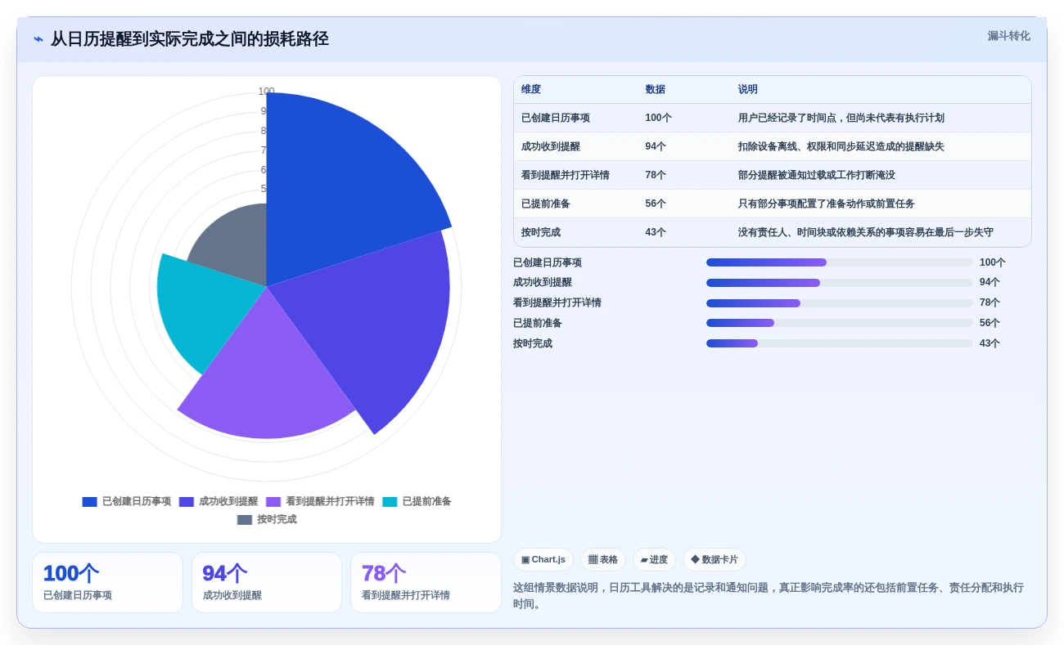This screenshot has height=645, width=1064.
Task: Click the page title 从日历提醒到实际完成之间的损耗路径
Action: pos(190,39)
